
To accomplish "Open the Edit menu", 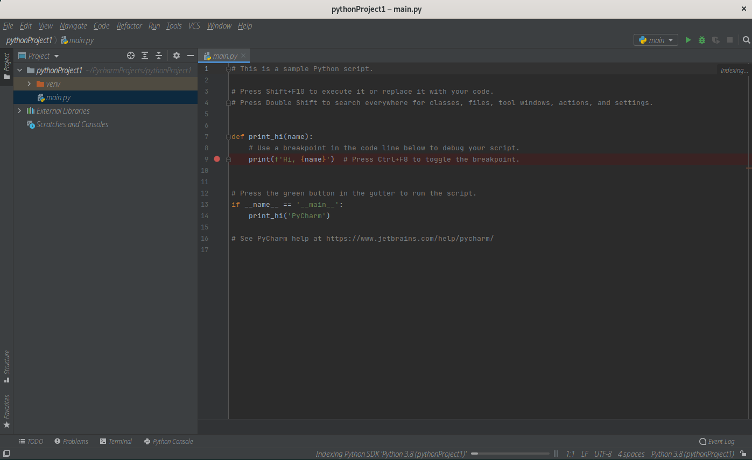I will (26, 26).
